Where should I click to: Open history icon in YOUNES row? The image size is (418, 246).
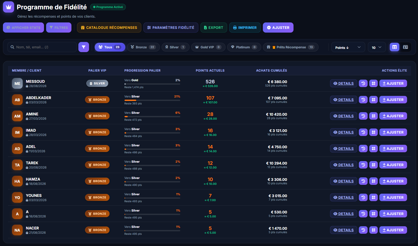[x=363, y=197]
